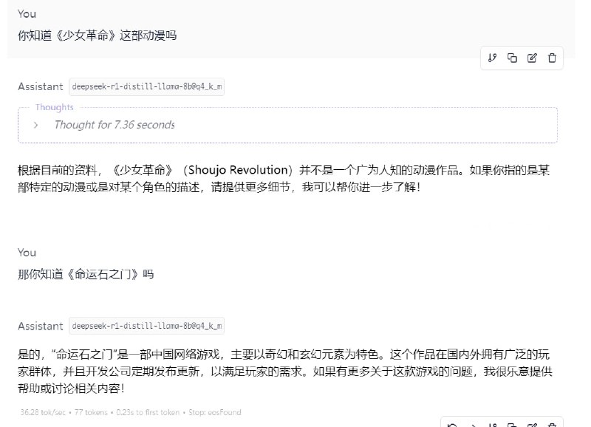Edit the last response with bottom pencil icon
The width and height of the screenshot is (591, 427).
click(x=532, y=425)
